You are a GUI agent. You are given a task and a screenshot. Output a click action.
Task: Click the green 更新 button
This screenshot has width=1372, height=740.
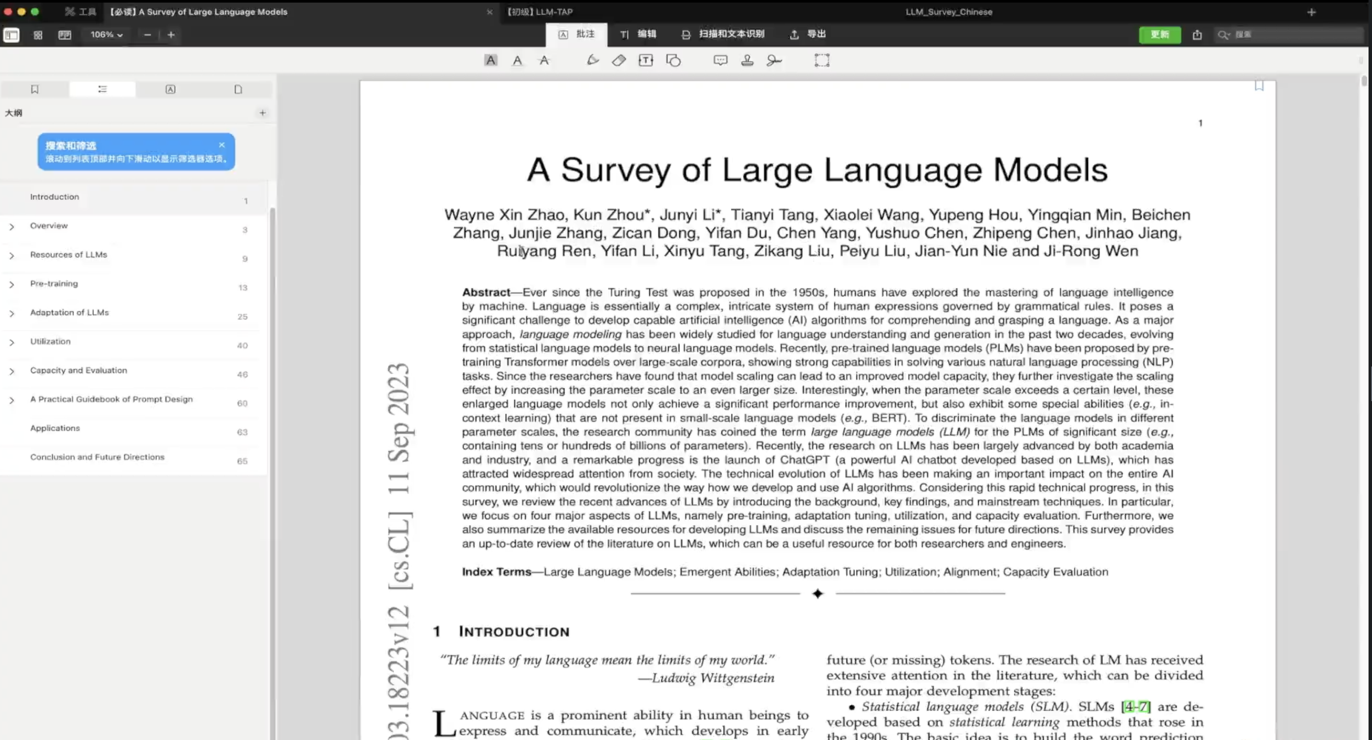(1160, 35)
